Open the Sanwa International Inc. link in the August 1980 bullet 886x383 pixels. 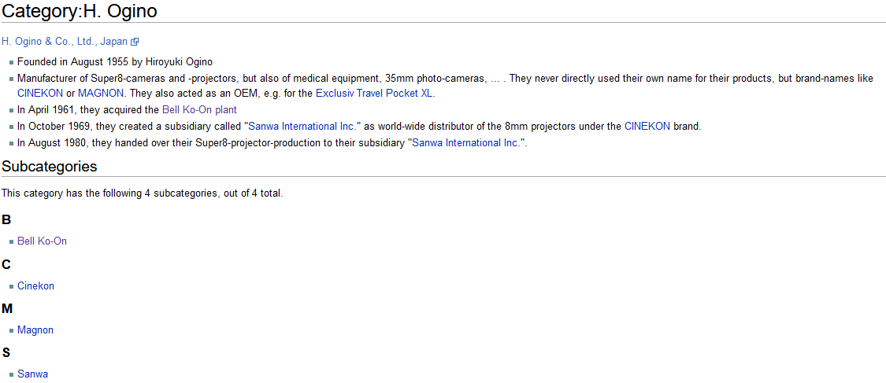point(466,143)
